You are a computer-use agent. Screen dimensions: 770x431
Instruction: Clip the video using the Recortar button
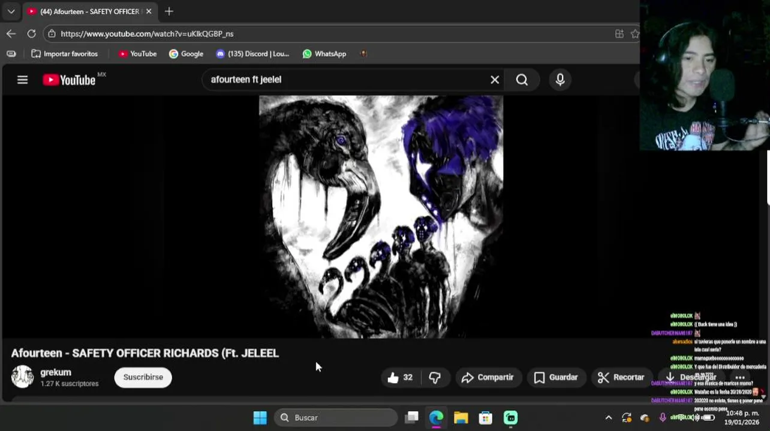point(621,377)
